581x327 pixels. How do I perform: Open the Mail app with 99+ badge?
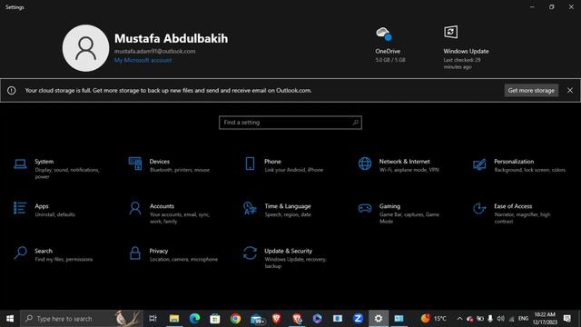pos(257,319)
